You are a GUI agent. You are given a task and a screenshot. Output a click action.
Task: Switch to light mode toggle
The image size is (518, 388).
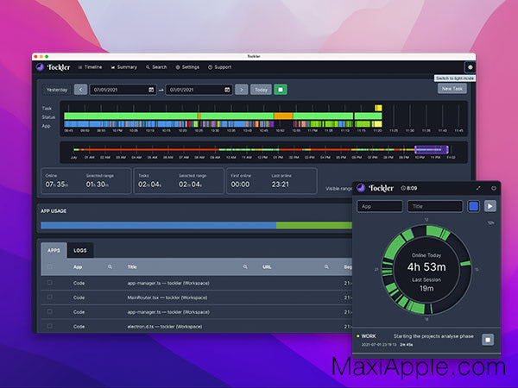point(470,67)
